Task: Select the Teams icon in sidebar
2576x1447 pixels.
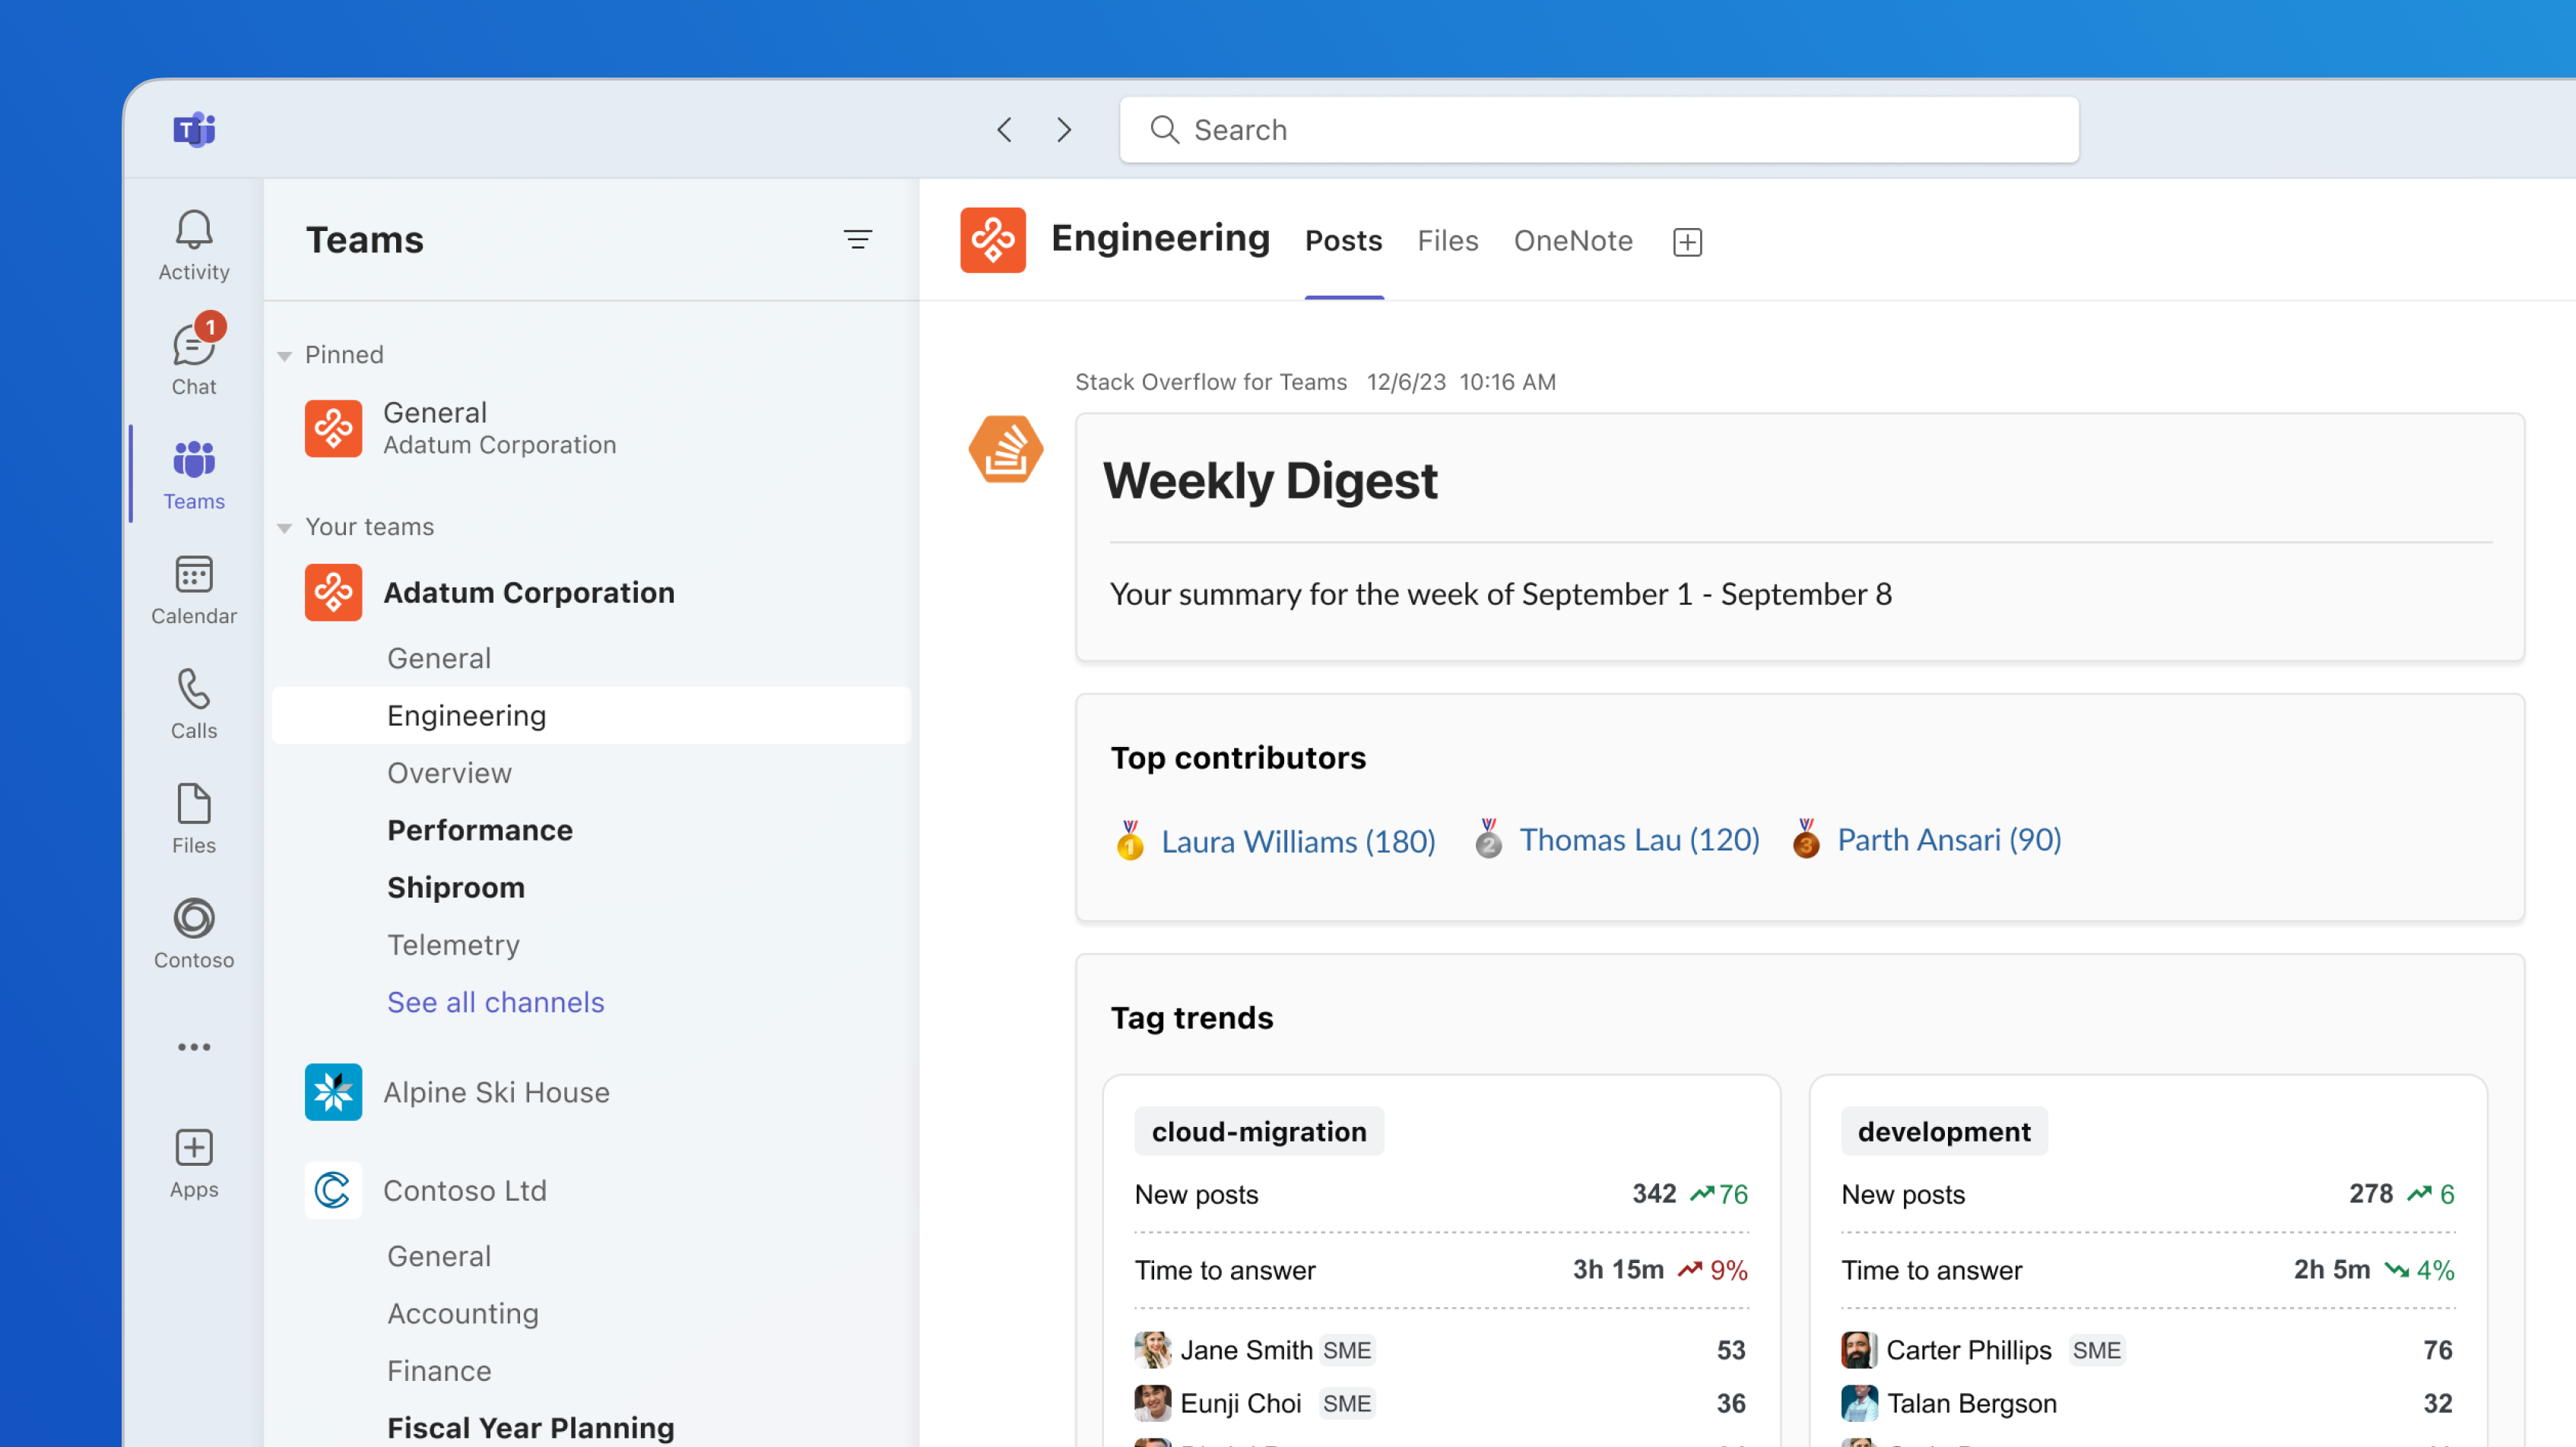Action: (x=194, y=460)
